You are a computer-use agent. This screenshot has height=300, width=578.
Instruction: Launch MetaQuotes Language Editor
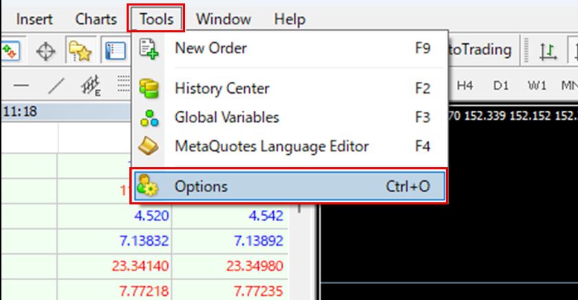(271, 146)
